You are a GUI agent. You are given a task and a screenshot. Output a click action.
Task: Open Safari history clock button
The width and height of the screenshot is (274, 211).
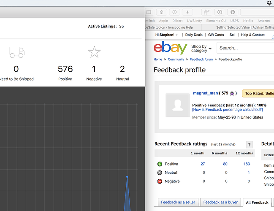tap(174, 12)
